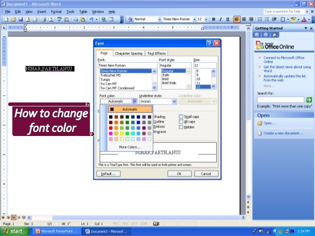This screenshot has width=315, height=236.
Task: Enable the Small caps checkbox
Action: click(x=181, y=116)
